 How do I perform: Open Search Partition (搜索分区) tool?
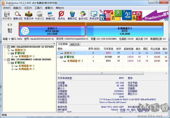[18, 16]
